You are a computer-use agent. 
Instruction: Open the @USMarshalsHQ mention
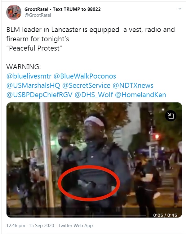point(33,86)
